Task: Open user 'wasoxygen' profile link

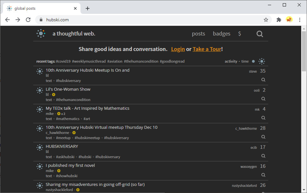Action: click(x=249, y=167)
